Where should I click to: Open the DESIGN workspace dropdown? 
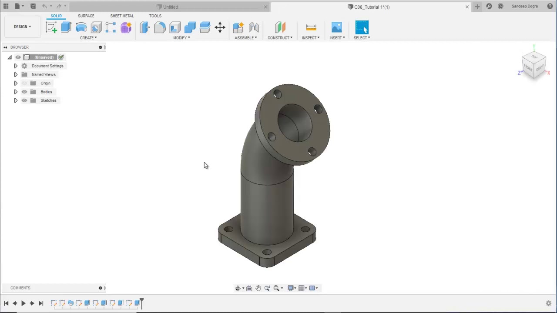tap(22, 27)
